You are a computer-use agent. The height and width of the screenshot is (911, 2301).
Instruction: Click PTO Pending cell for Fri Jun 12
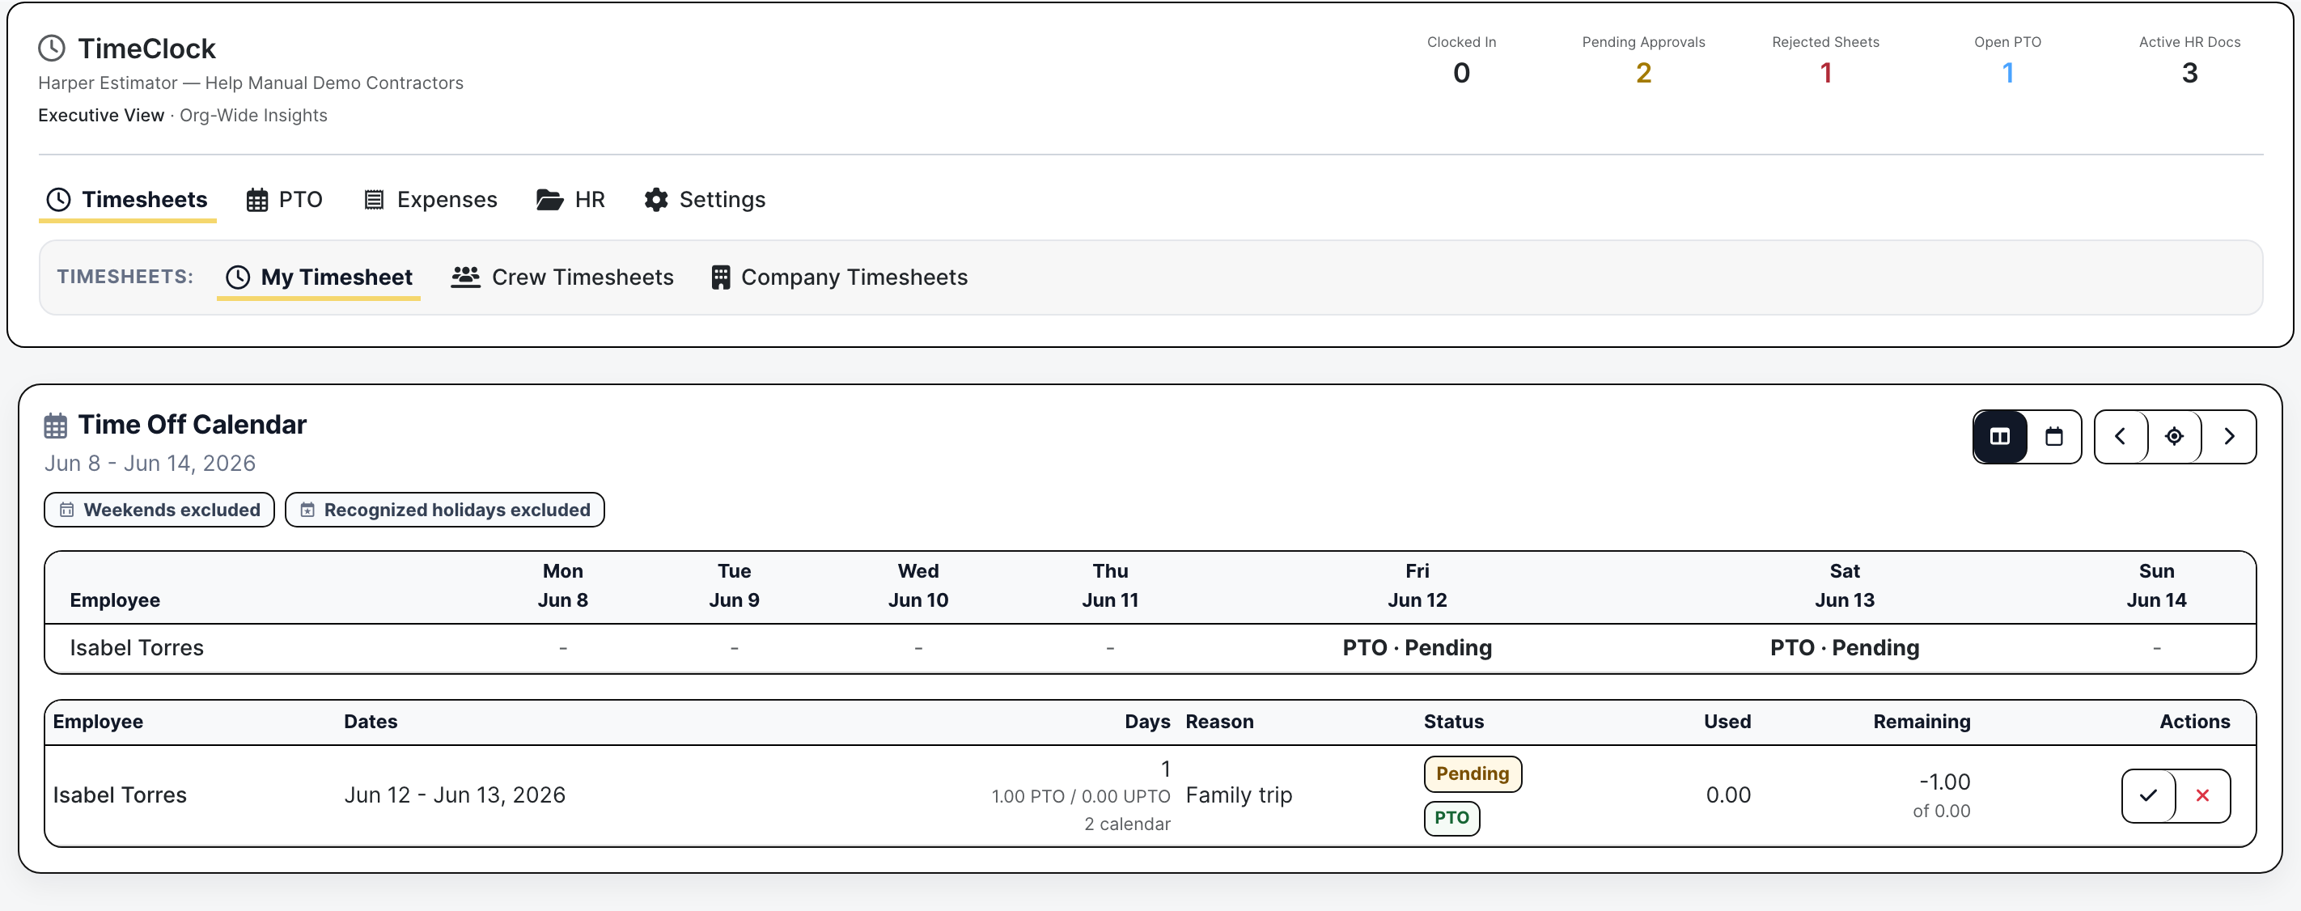[1417, 647]
